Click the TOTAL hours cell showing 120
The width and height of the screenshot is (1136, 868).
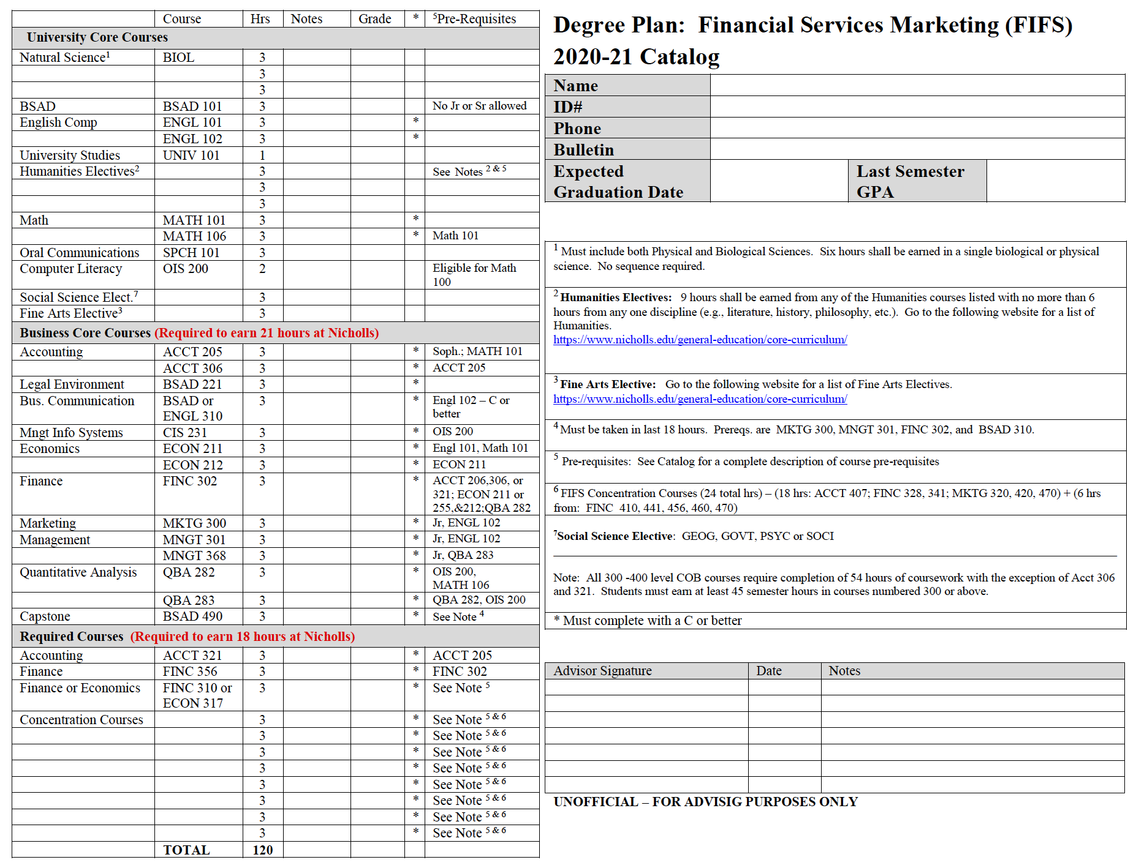click(x=262, y=850)
